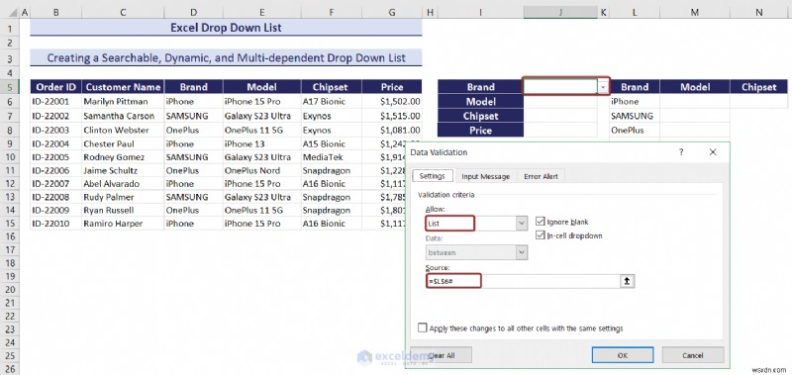Click cell $1,515.00

[392, 116]
